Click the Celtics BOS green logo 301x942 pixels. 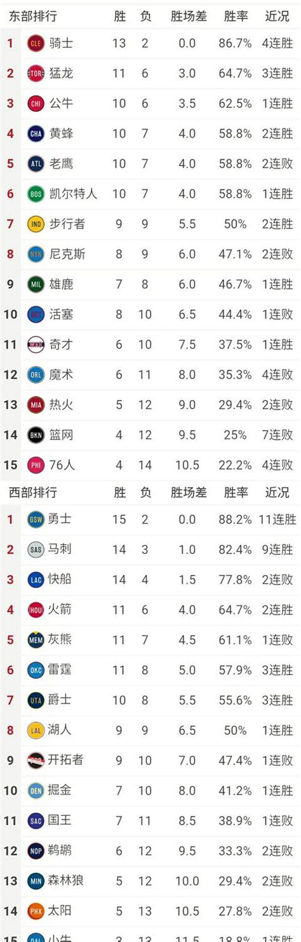click(36, 194)
